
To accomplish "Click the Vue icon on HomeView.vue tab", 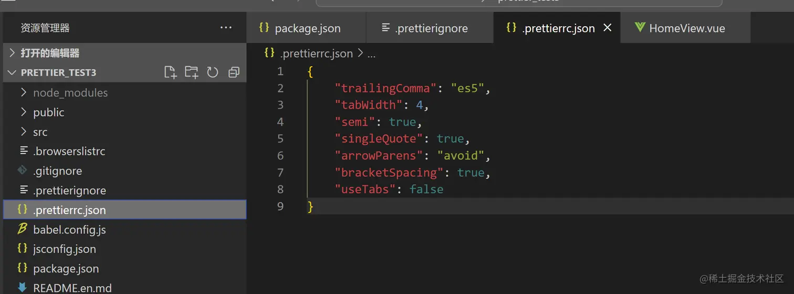I will click(640, 28).
